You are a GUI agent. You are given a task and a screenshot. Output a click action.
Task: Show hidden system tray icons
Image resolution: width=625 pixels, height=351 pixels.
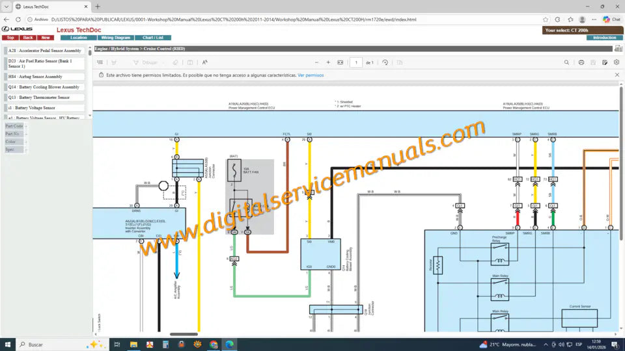point(546,344)
